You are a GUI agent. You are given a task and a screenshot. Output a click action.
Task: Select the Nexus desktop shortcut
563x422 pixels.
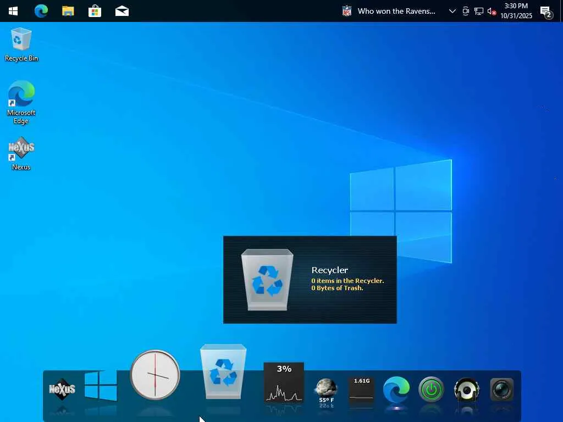point(21,154)
